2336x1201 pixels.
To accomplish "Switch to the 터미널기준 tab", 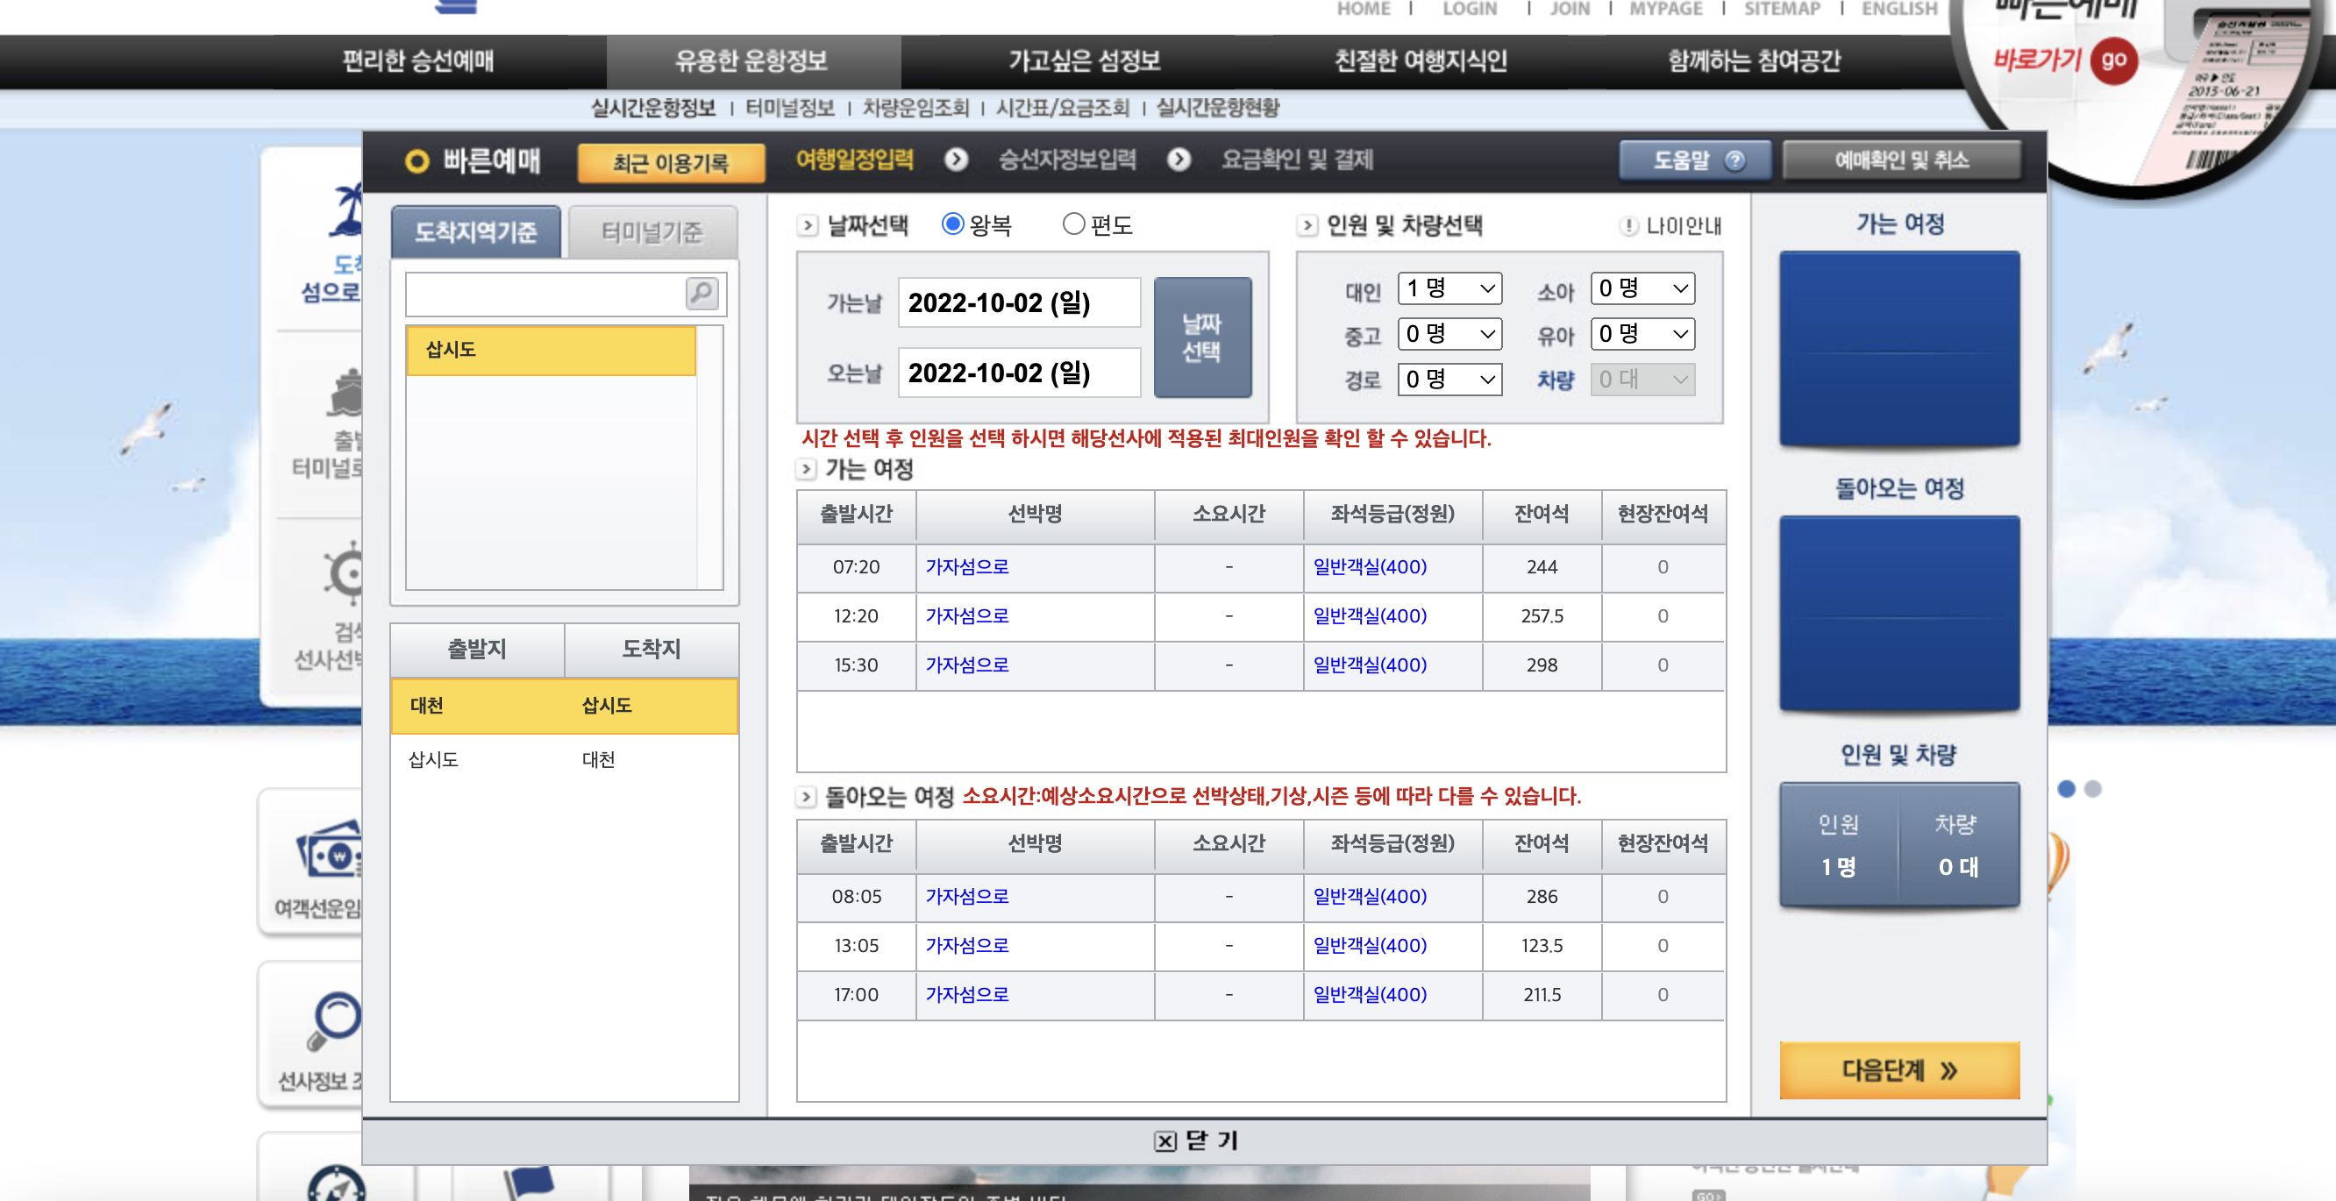I will 652,233.
